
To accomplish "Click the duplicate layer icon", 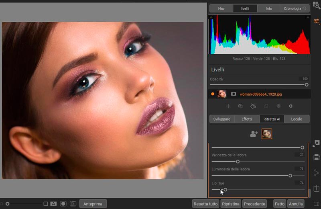I will tap(240, 106).
